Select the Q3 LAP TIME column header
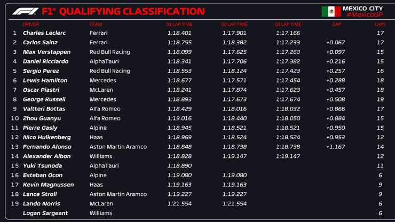 pyautogui.click(x=288, y=24)
